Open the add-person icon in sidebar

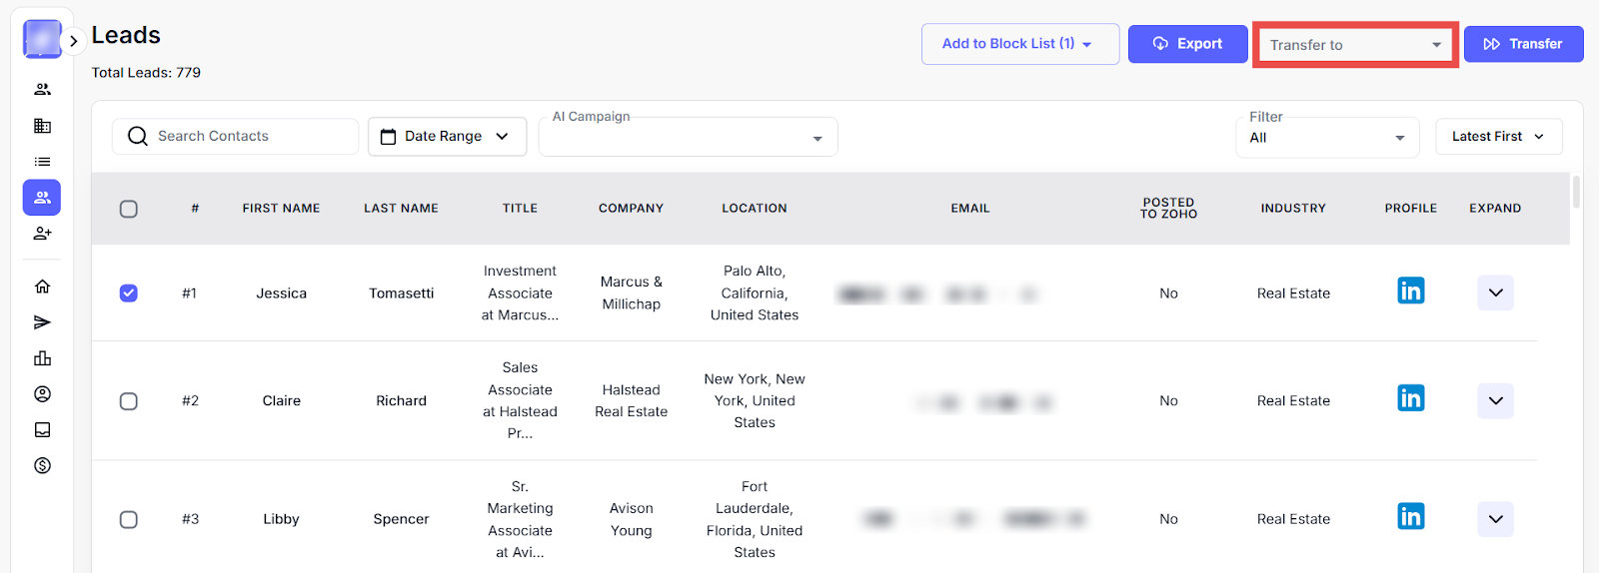(x=42, y=234)
